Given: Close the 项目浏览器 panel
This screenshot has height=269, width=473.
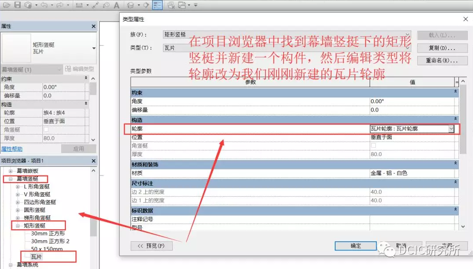Looking at the screenshot, I should click(x=94, y=161).
